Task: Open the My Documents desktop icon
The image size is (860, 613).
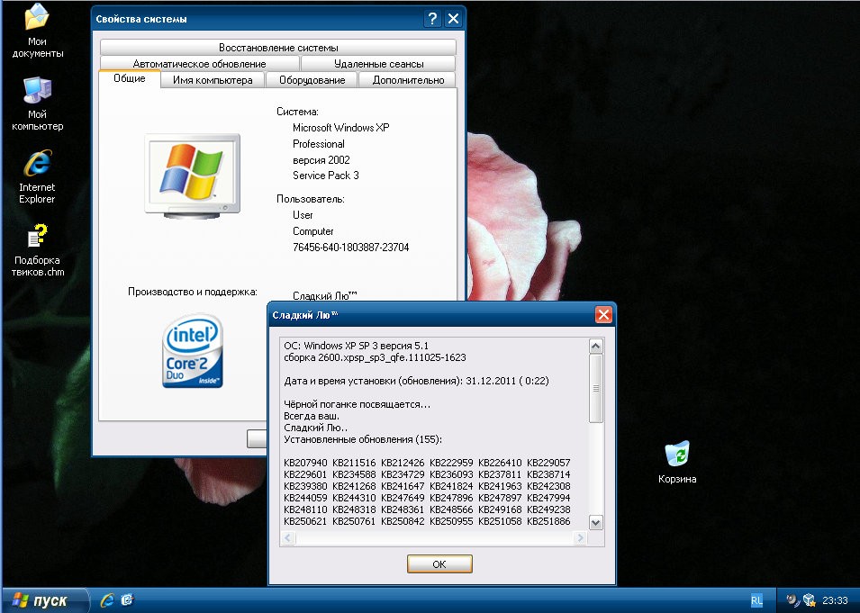Action: click(37, 31)
